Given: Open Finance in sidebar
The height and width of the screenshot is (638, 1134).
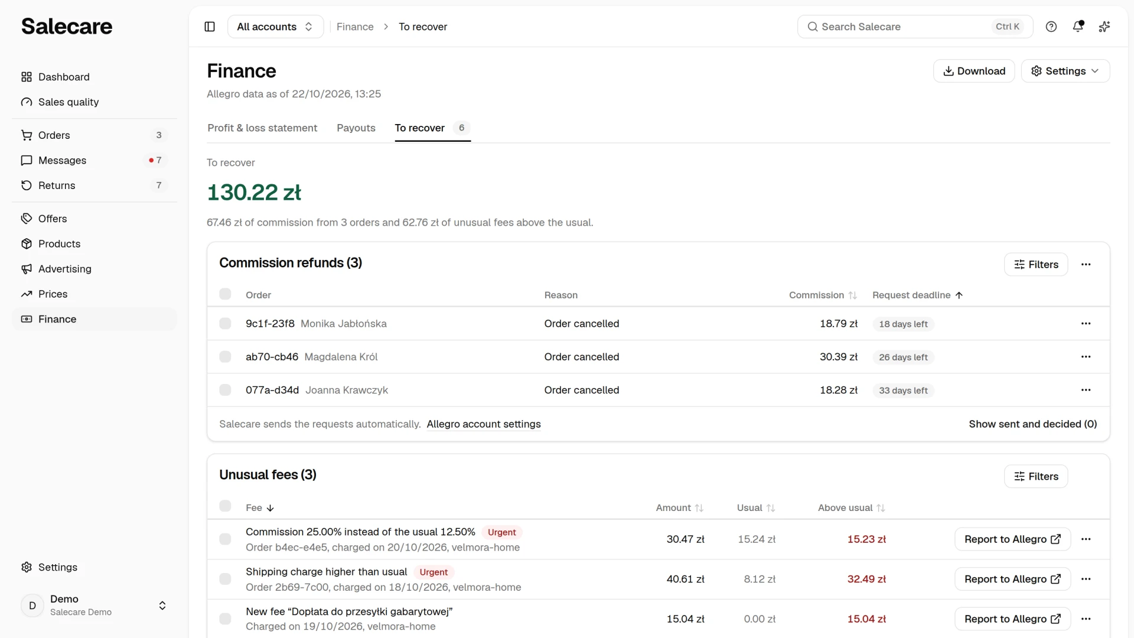Looking at the screenshot, I should coord(94,319).
